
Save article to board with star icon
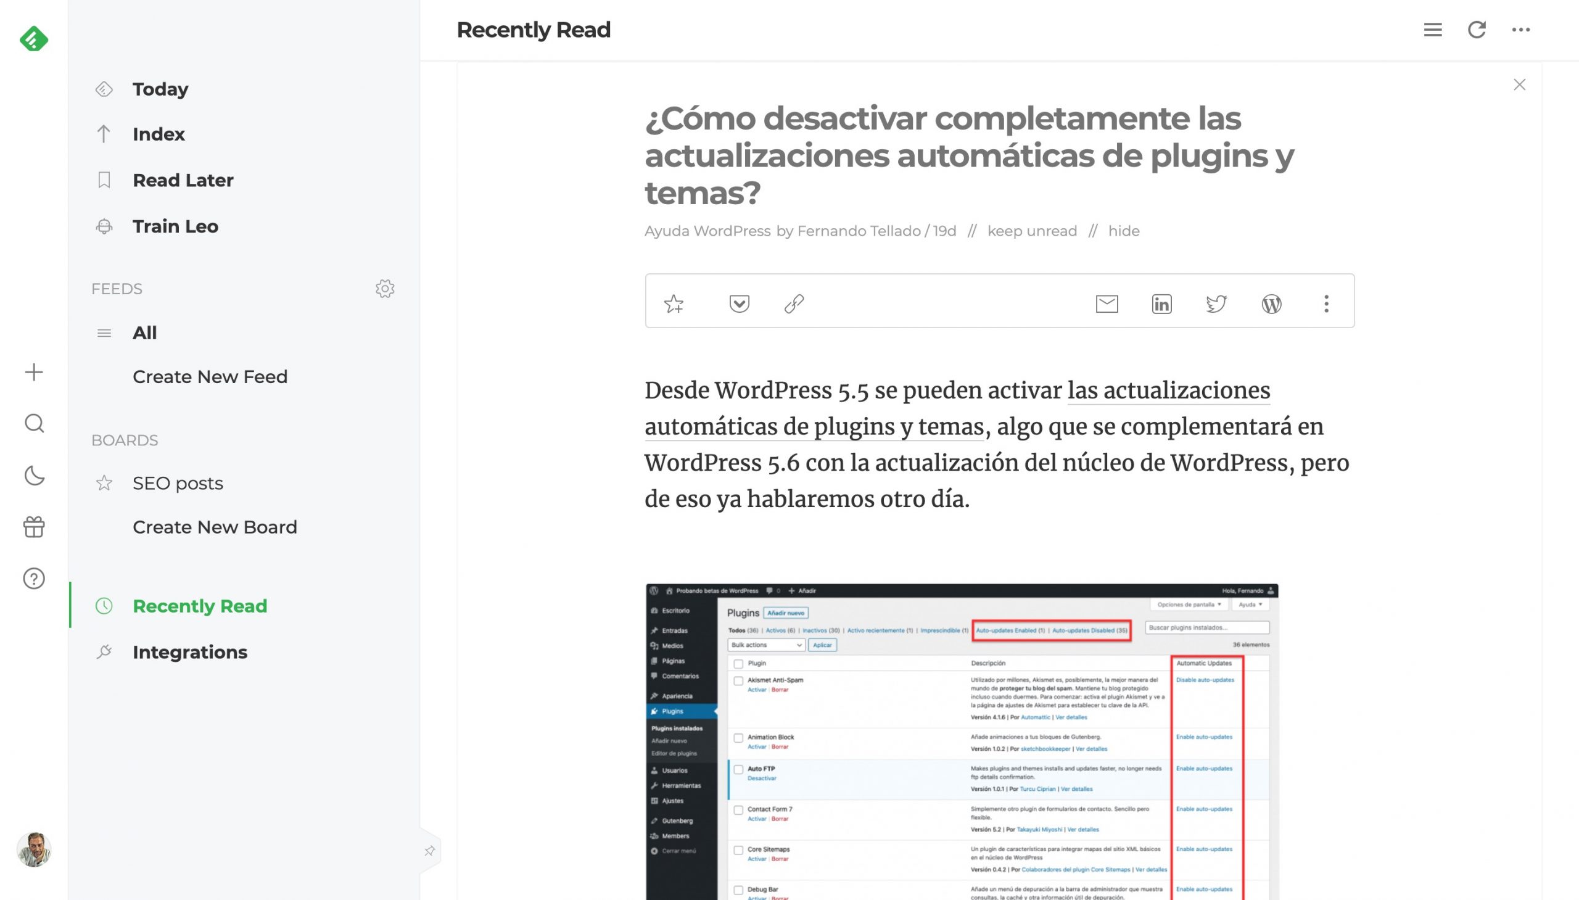point(674,303)
